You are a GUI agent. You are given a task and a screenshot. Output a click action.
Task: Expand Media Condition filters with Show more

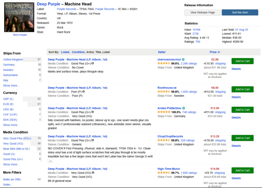click(11, 164)
